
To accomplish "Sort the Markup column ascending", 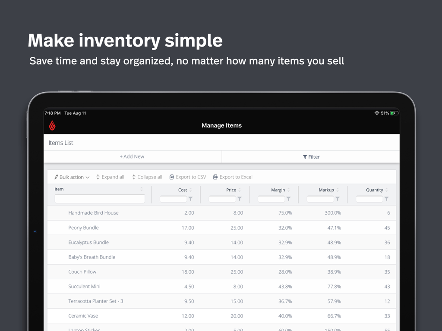I will tap(338, 190).
